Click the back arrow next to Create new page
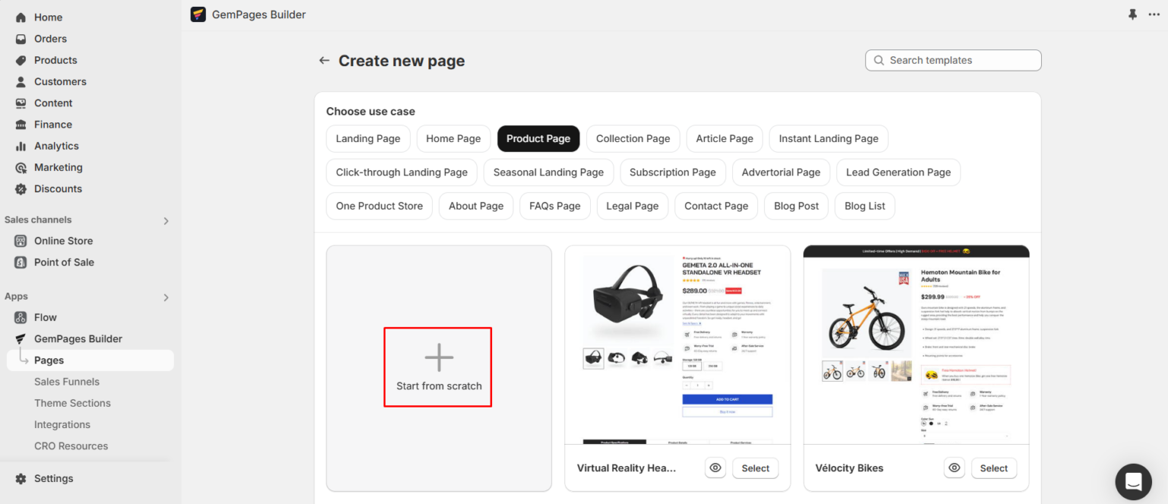The height and width of the screenshot is (504, 1168). [x=324, y=60]
